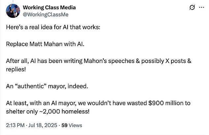The width and height of the screenshot is (209, 135).
Task: Click the "After all, AI has been writing" line
Action: click(99, 61)
